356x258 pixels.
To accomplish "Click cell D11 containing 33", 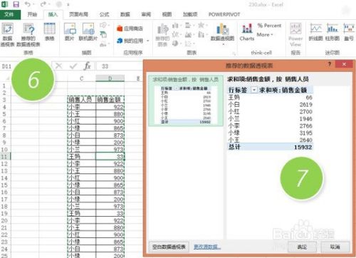I will point(110,157).
